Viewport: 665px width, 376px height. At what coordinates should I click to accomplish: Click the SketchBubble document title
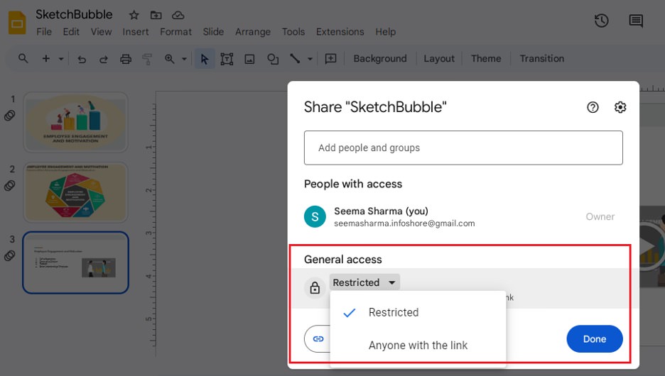pyautogui.click(x=74, y=14)
